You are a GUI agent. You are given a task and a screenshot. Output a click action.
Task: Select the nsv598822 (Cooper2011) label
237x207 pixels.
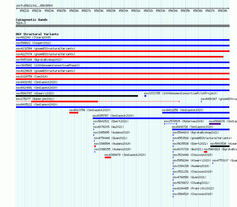pyautogui.click(x=34, y=43)
